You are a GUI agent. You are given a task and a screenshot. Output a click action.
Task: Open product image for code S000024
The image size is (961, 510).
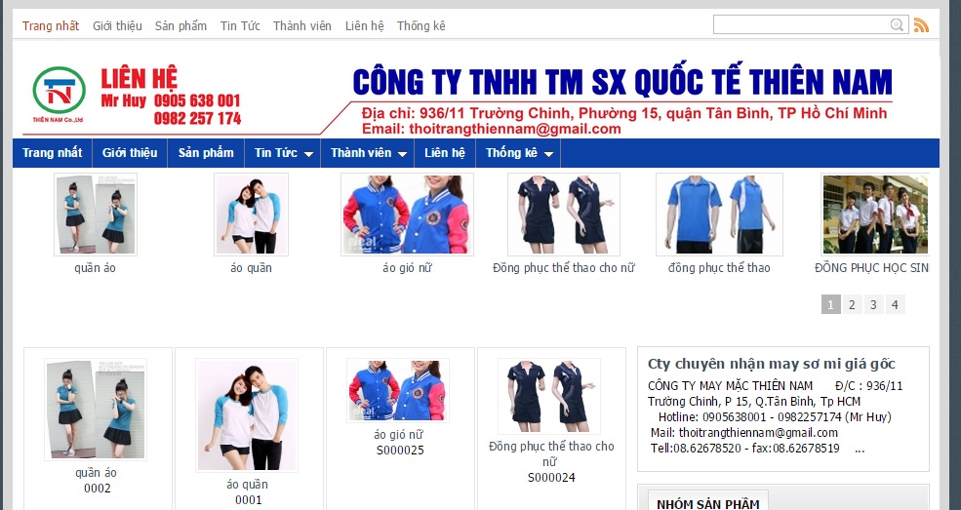tap(549, 396)
